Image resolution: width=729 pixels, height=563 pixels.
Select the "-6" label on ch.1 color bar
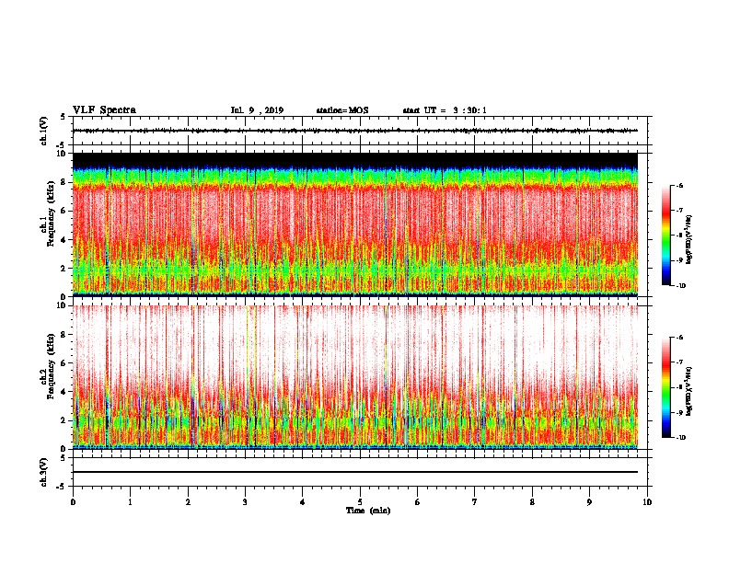[x=679, y=185]
